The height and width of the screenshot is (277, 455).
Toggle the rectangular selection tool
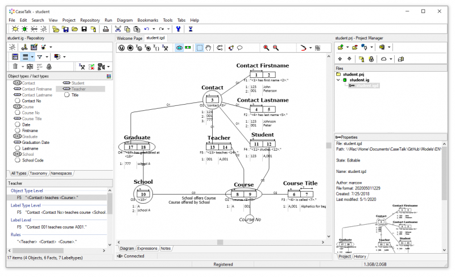click(200, 48)
